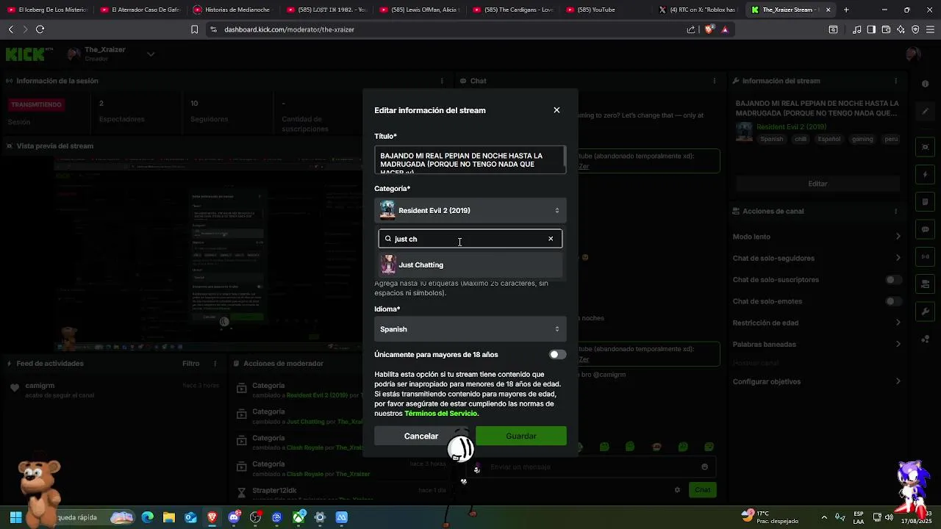Expand Restricción de edad settings
This screenshot has width=941, height=529.
point(898,323)
